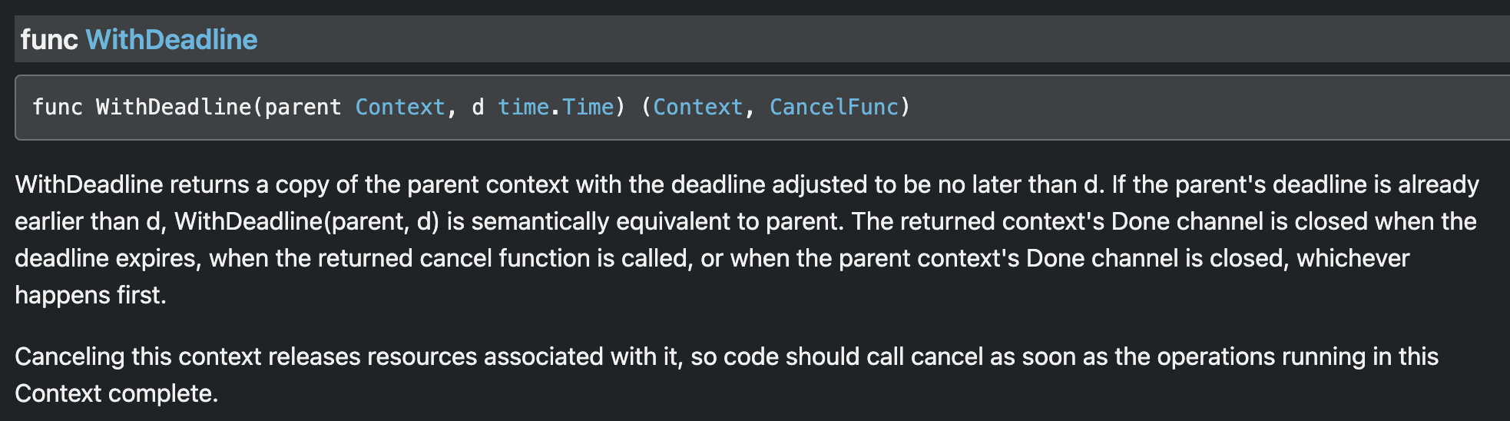Click the parent parameter name in signature
The height and width of the screenshot is (421, 1510).
(303, 107)
